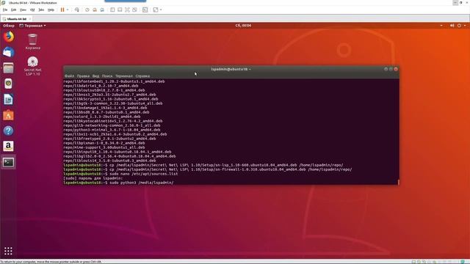470x264 pixels.
Task: Click the volume icon in Ubuntu top bar
Action: pos(452,26)
